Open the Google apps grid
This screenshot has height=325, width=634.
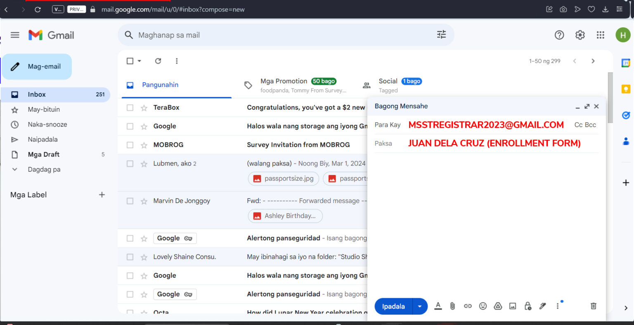pos(600,35)
